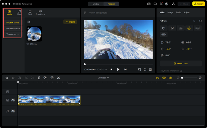Open Keyframe Transition help icon
Screen dimensions: 207x128
[x=181, y=71]
